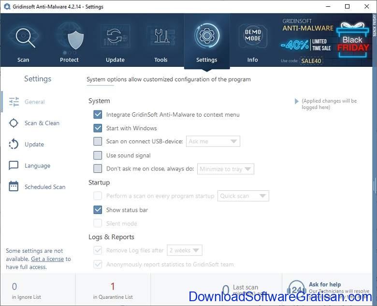Enable Use sound signal checkbox
The height and width of the screenshot is (306, 377).
(98, 155)
